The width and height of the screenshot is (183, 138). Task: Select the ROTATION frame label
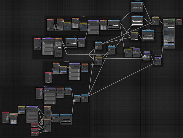pos(75,37)
